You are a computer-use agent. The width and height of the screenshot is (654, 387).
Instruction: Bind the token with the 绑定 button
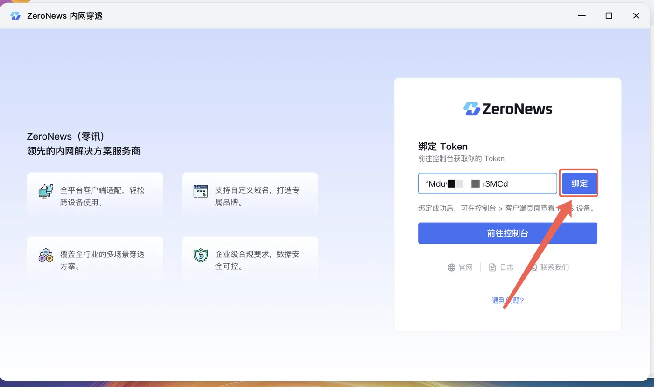click(579, 183)
